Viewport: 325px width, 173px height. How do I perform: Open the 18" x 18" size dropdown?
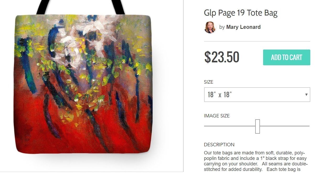pos(257,95)
